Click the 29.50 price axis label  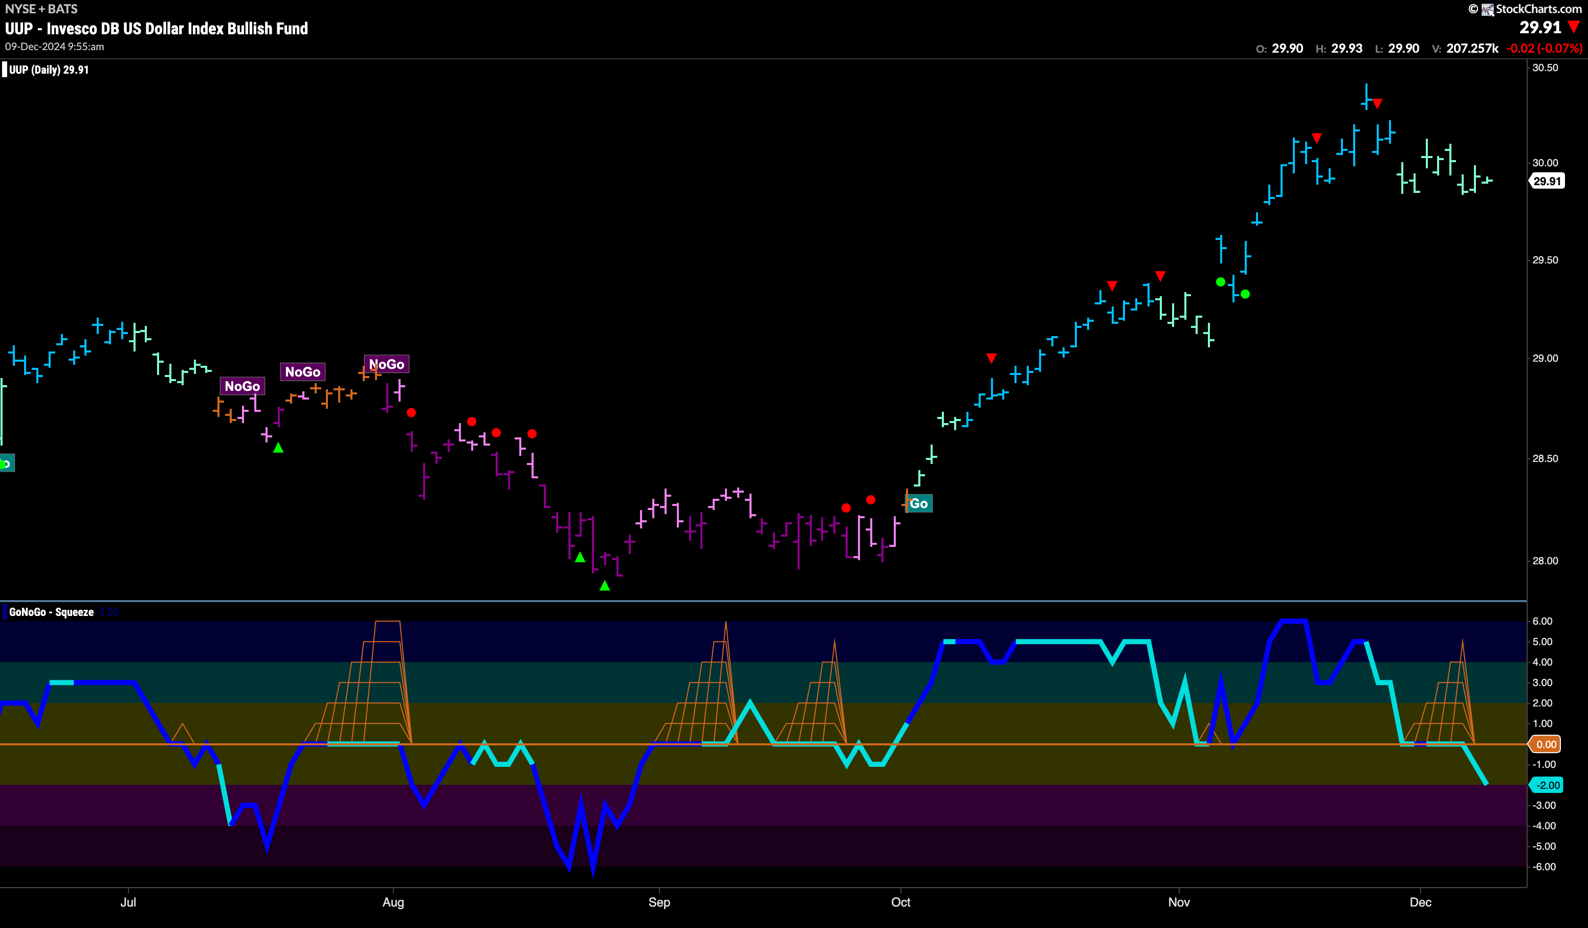(x=1545, y=260)
